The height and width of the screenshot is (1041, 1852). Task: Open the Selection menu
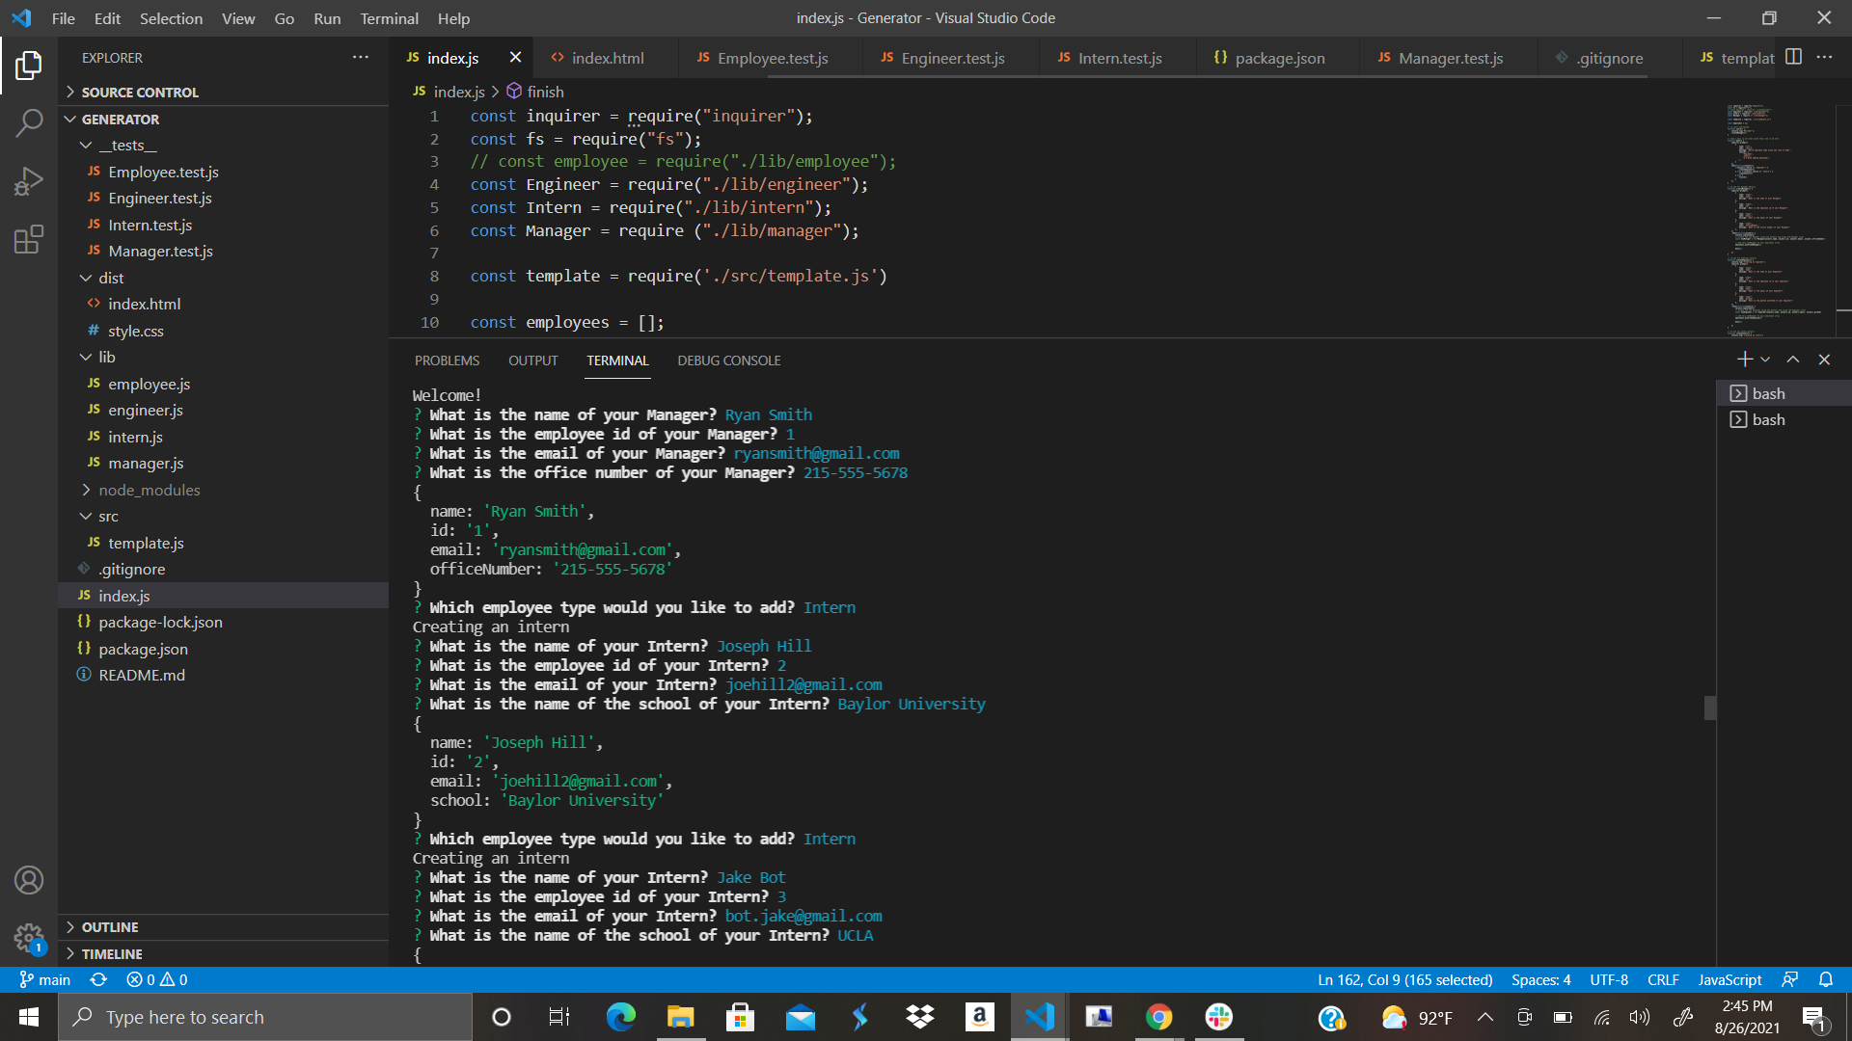point(171,18)
